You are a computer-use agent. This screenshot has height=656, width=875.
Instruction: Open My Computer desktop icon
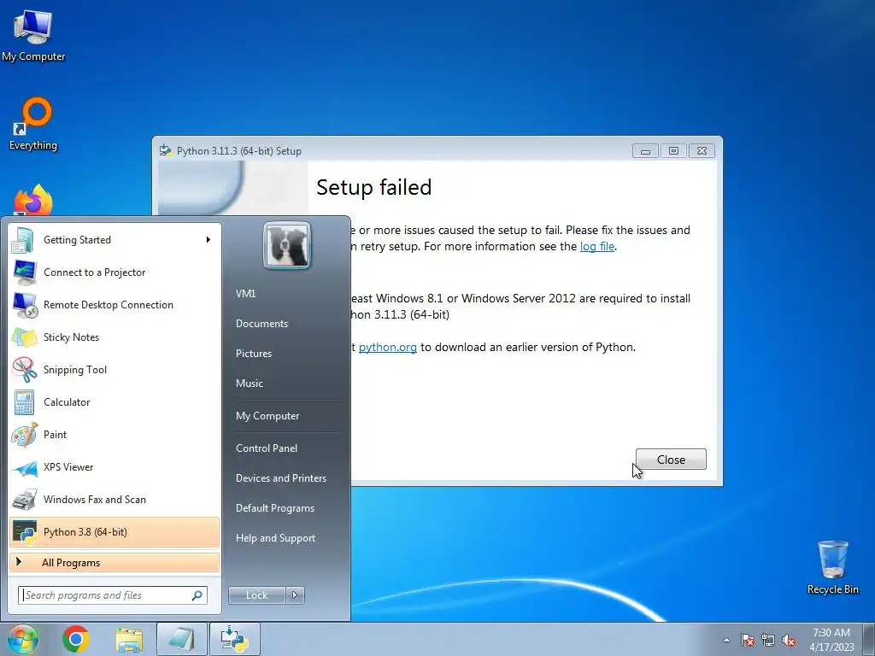pos(33,36)
